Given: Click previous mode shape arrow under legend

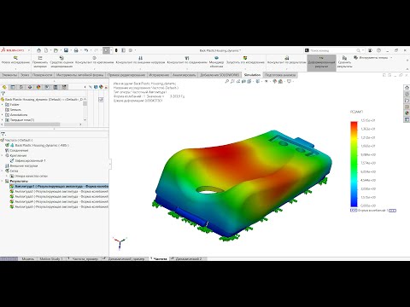Looking at the screenshot, I should click(354, 211).
